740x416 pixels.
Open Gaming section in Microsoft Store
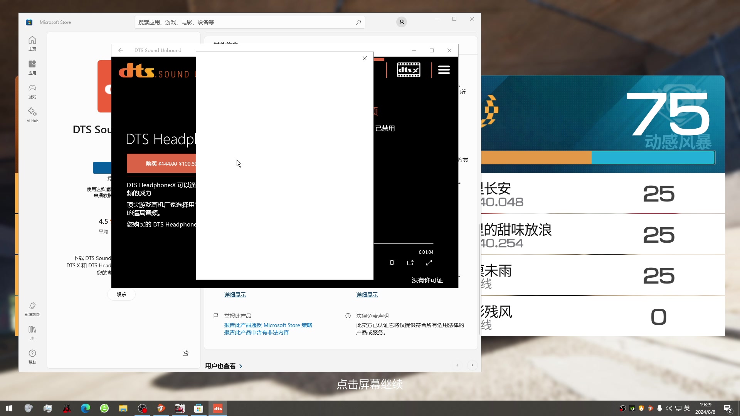(32, 91)
